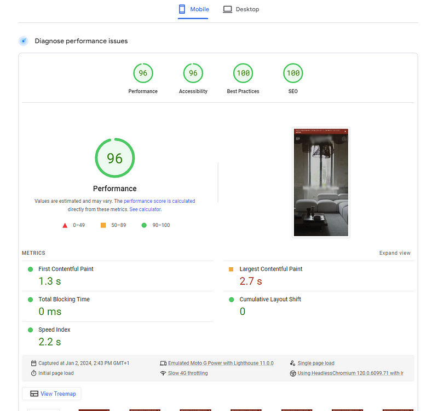This screenshot has width=438, height=411.
Task: Click the blue radar icon beside Diagnose performance issues
Action: coord(23,41)
